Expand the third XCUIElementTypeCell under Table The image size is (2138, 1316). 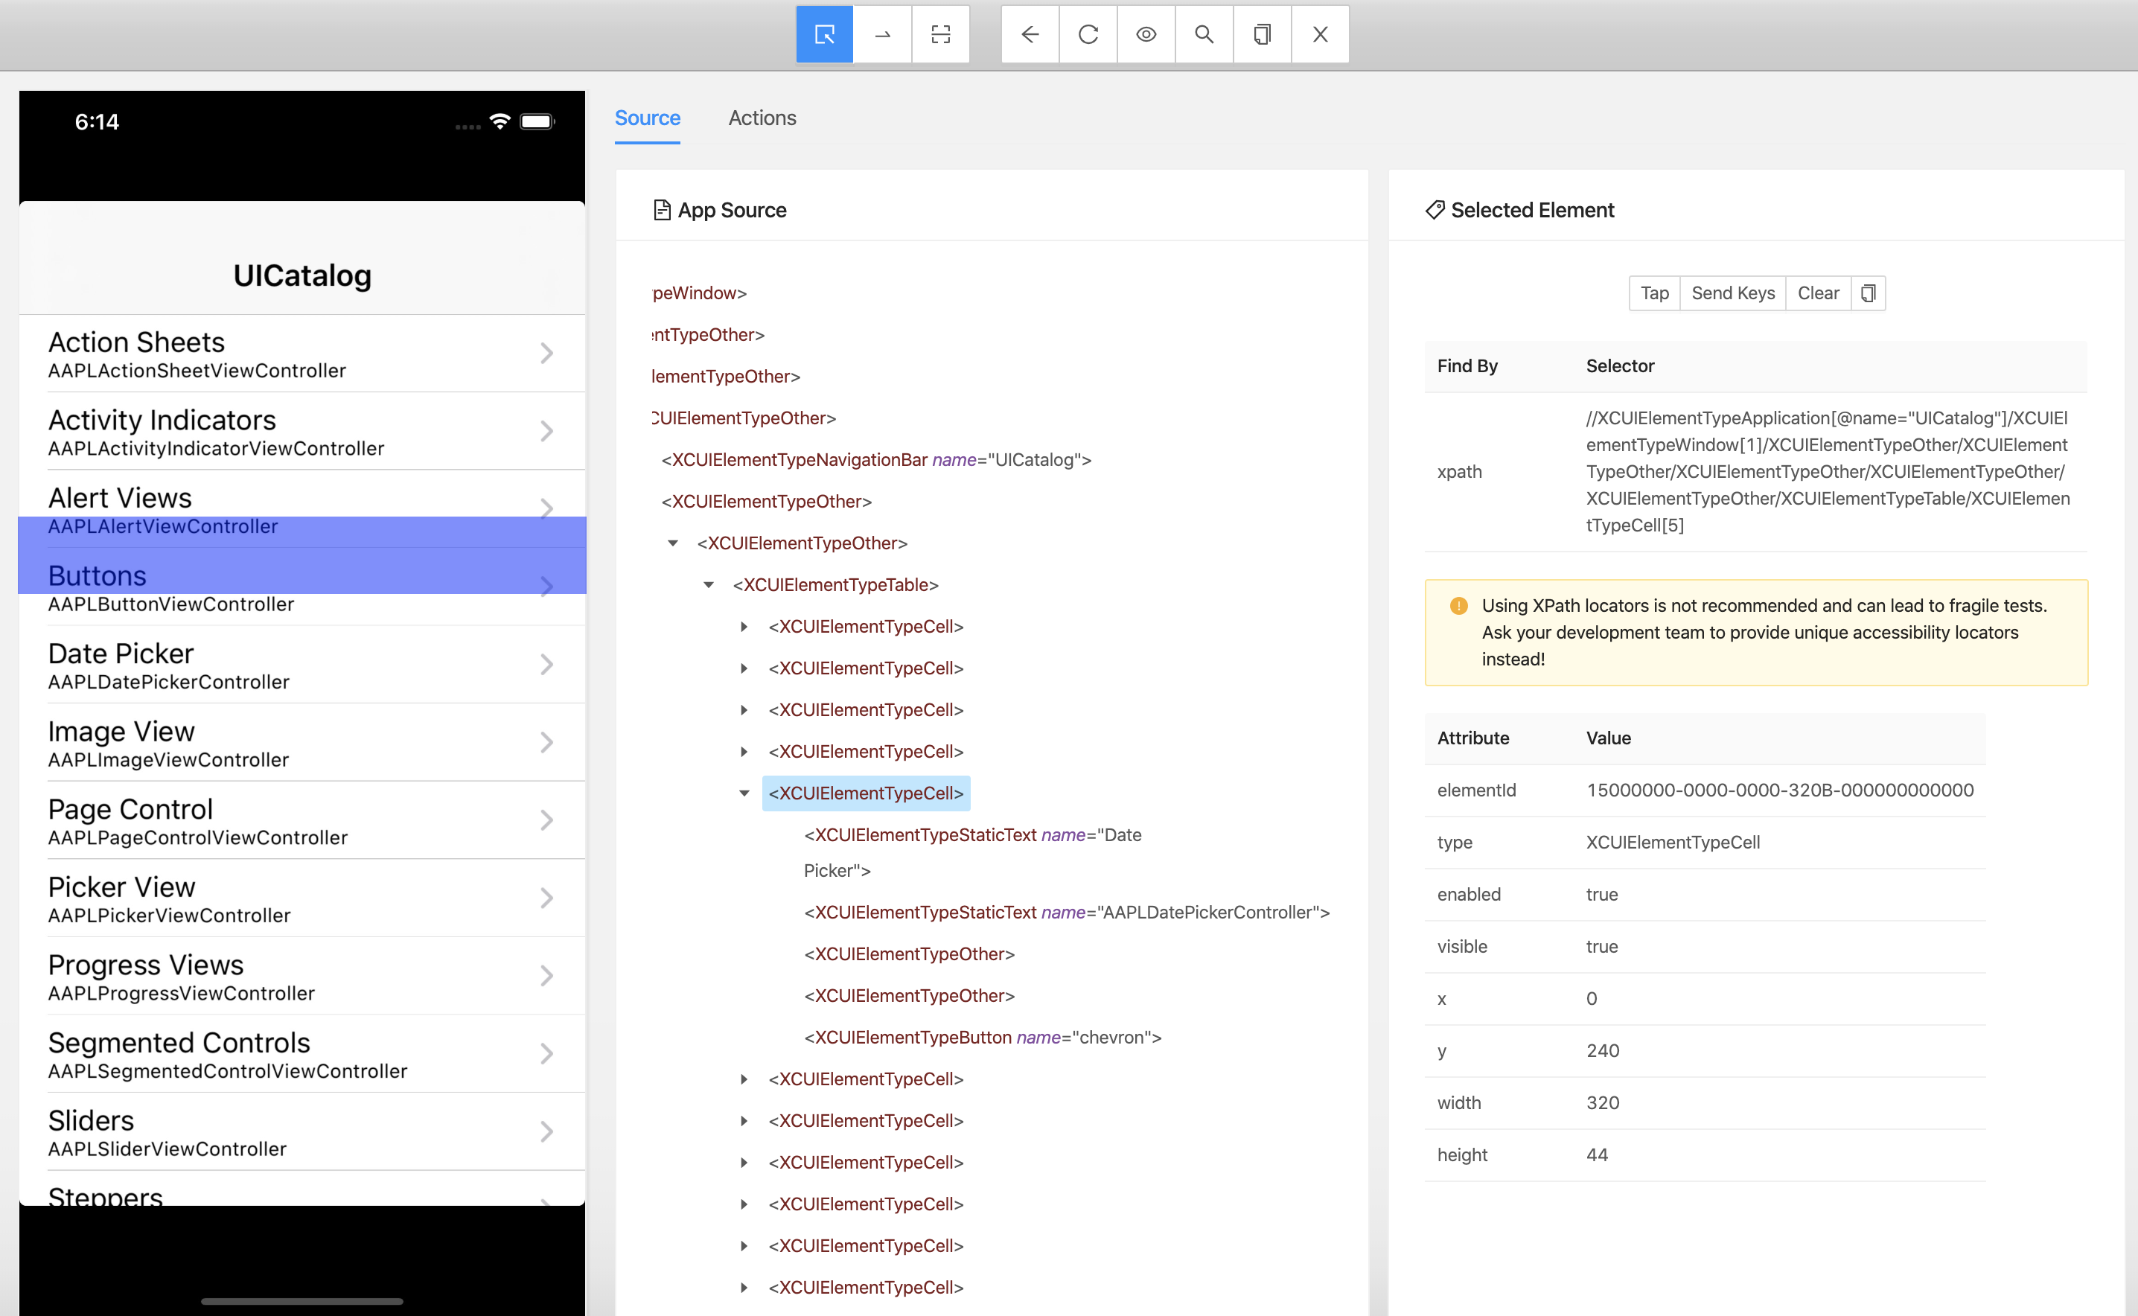[x=744, y=710]
